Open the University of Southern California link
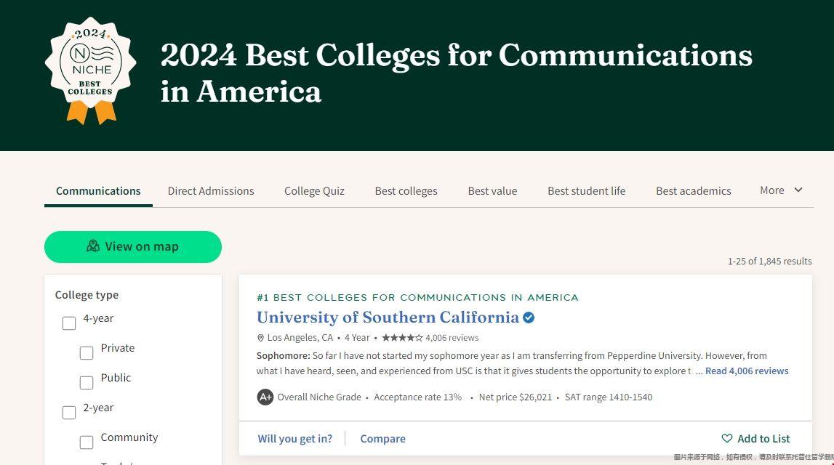The height and width of the screenshot is (465, 834). click(x=388, y=318)
